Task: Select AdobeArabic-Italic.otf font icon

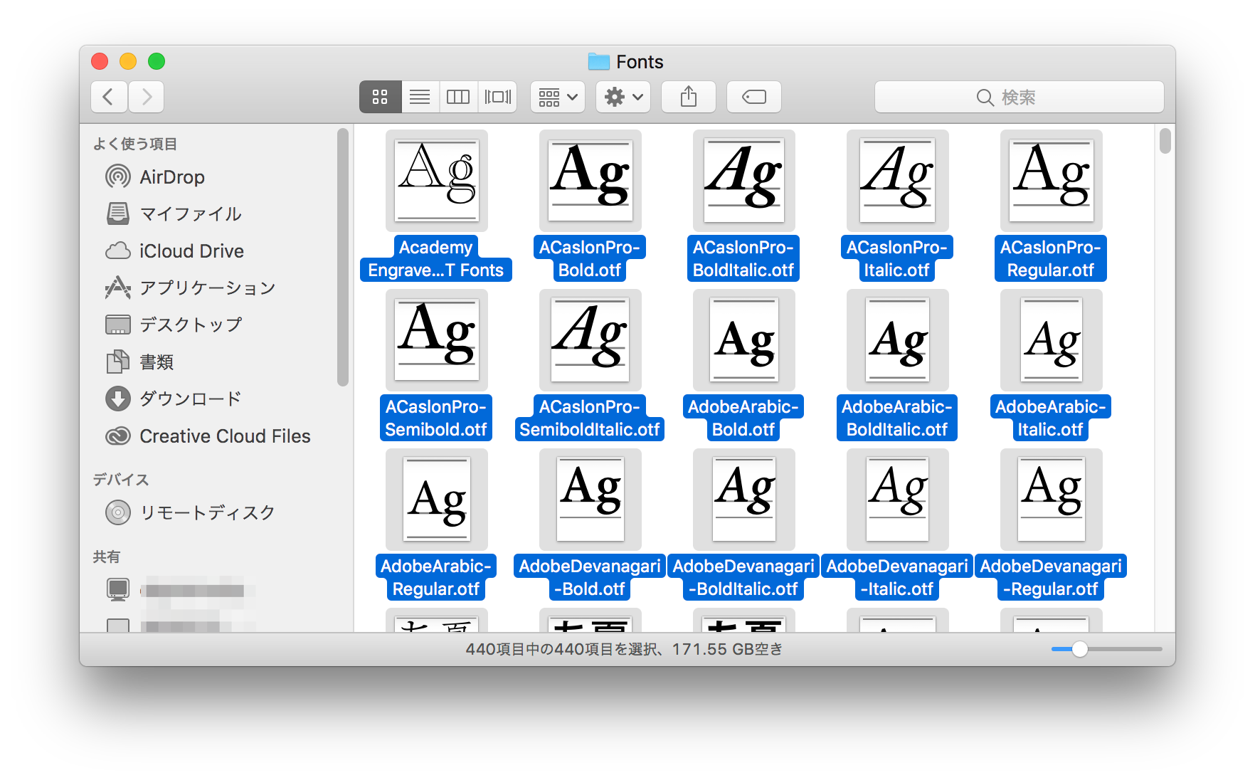Action: pyautogui.click(x=1052, y=340)
